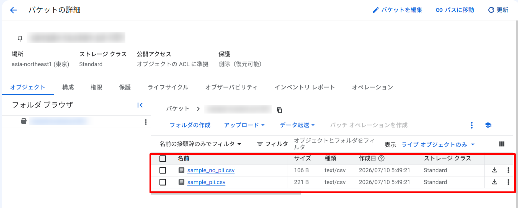Click the horizontal scrollbar under the table
This screenshot has width=518, height=208.
tap(226, 193)
